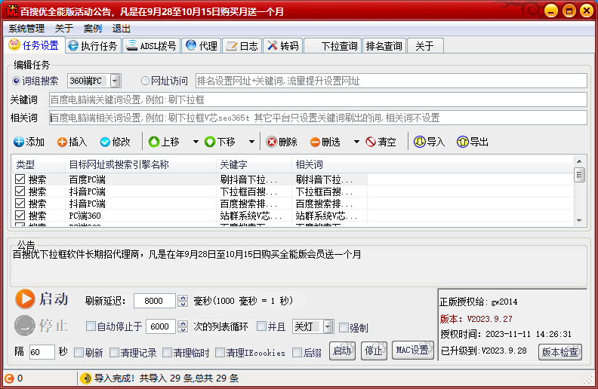Enable the 清理记录 checkbox

114,353
